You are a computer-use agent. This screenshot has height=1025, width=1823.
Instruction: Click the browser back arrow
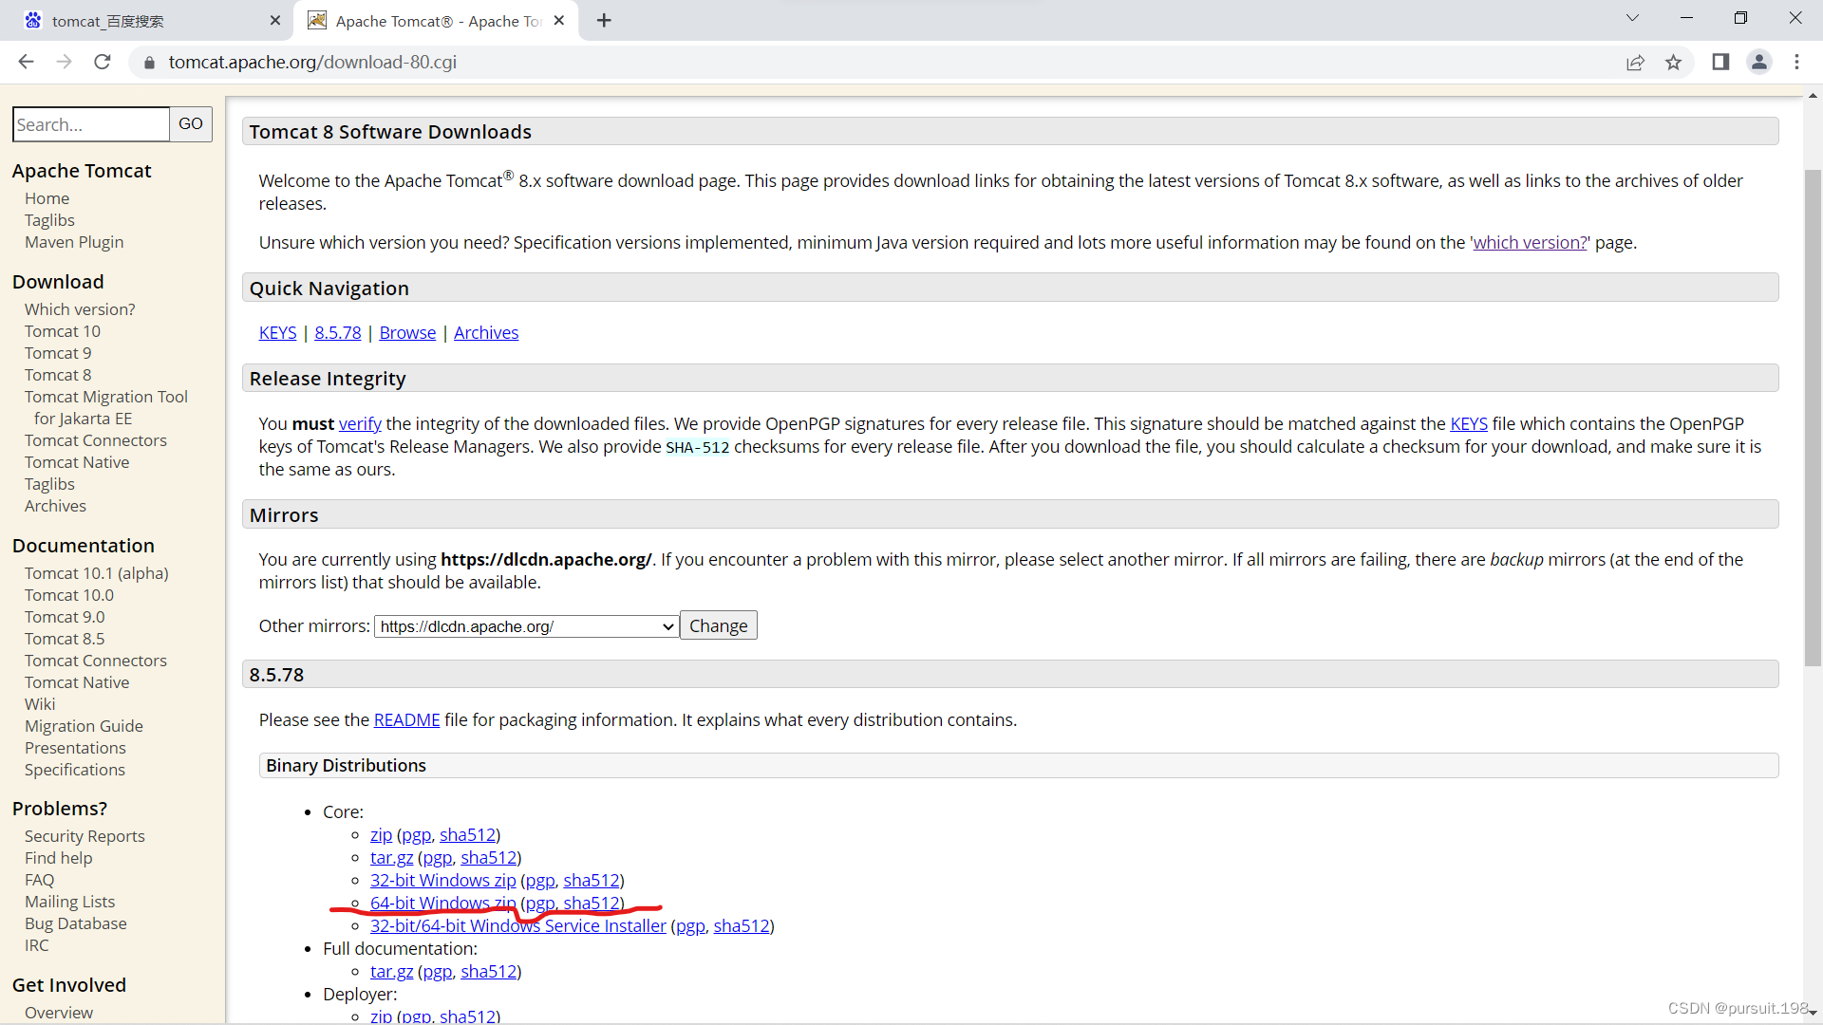(x=26, y=62)
